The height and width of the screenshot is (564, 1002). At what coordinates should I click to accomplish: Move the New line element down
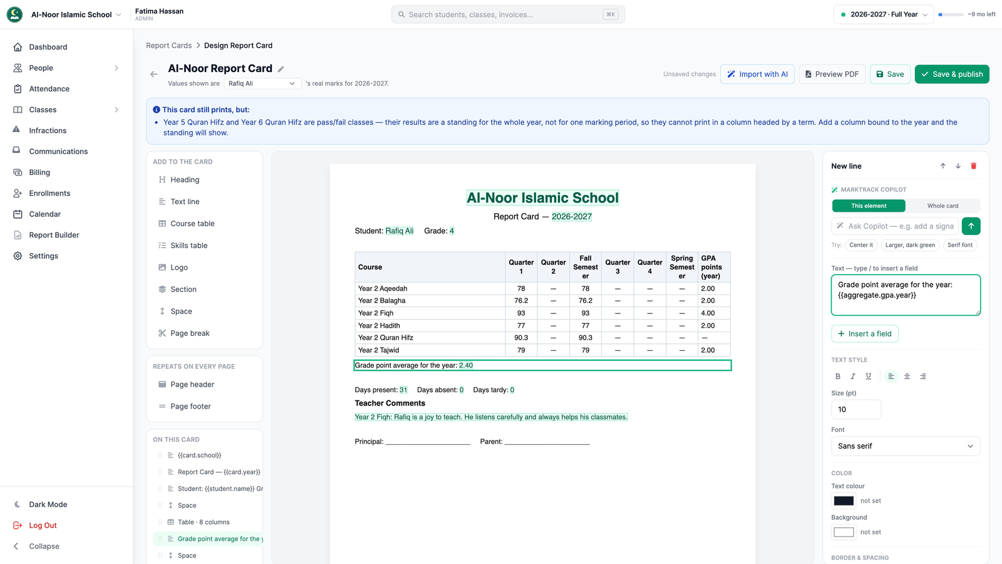(x=958, y=166)
